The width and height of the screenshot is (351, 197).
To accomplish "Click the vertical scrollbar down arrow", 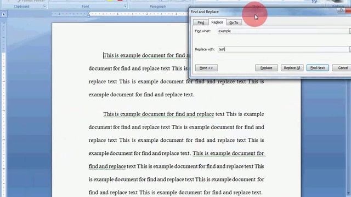I will 348,193.
